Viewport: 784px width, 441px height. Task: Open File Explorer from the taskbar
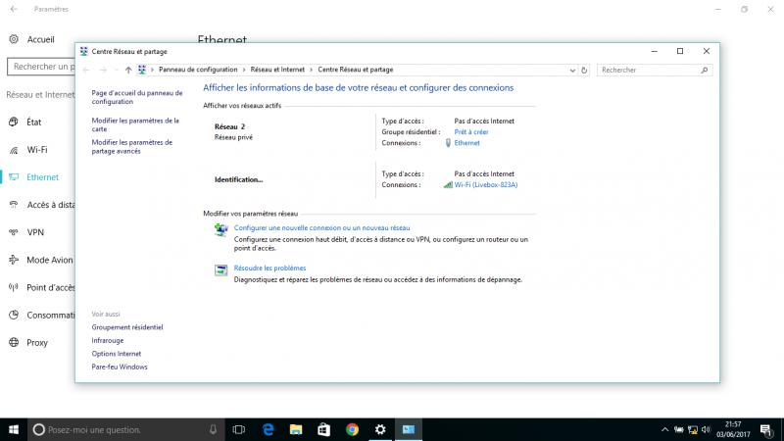point(296,429)
